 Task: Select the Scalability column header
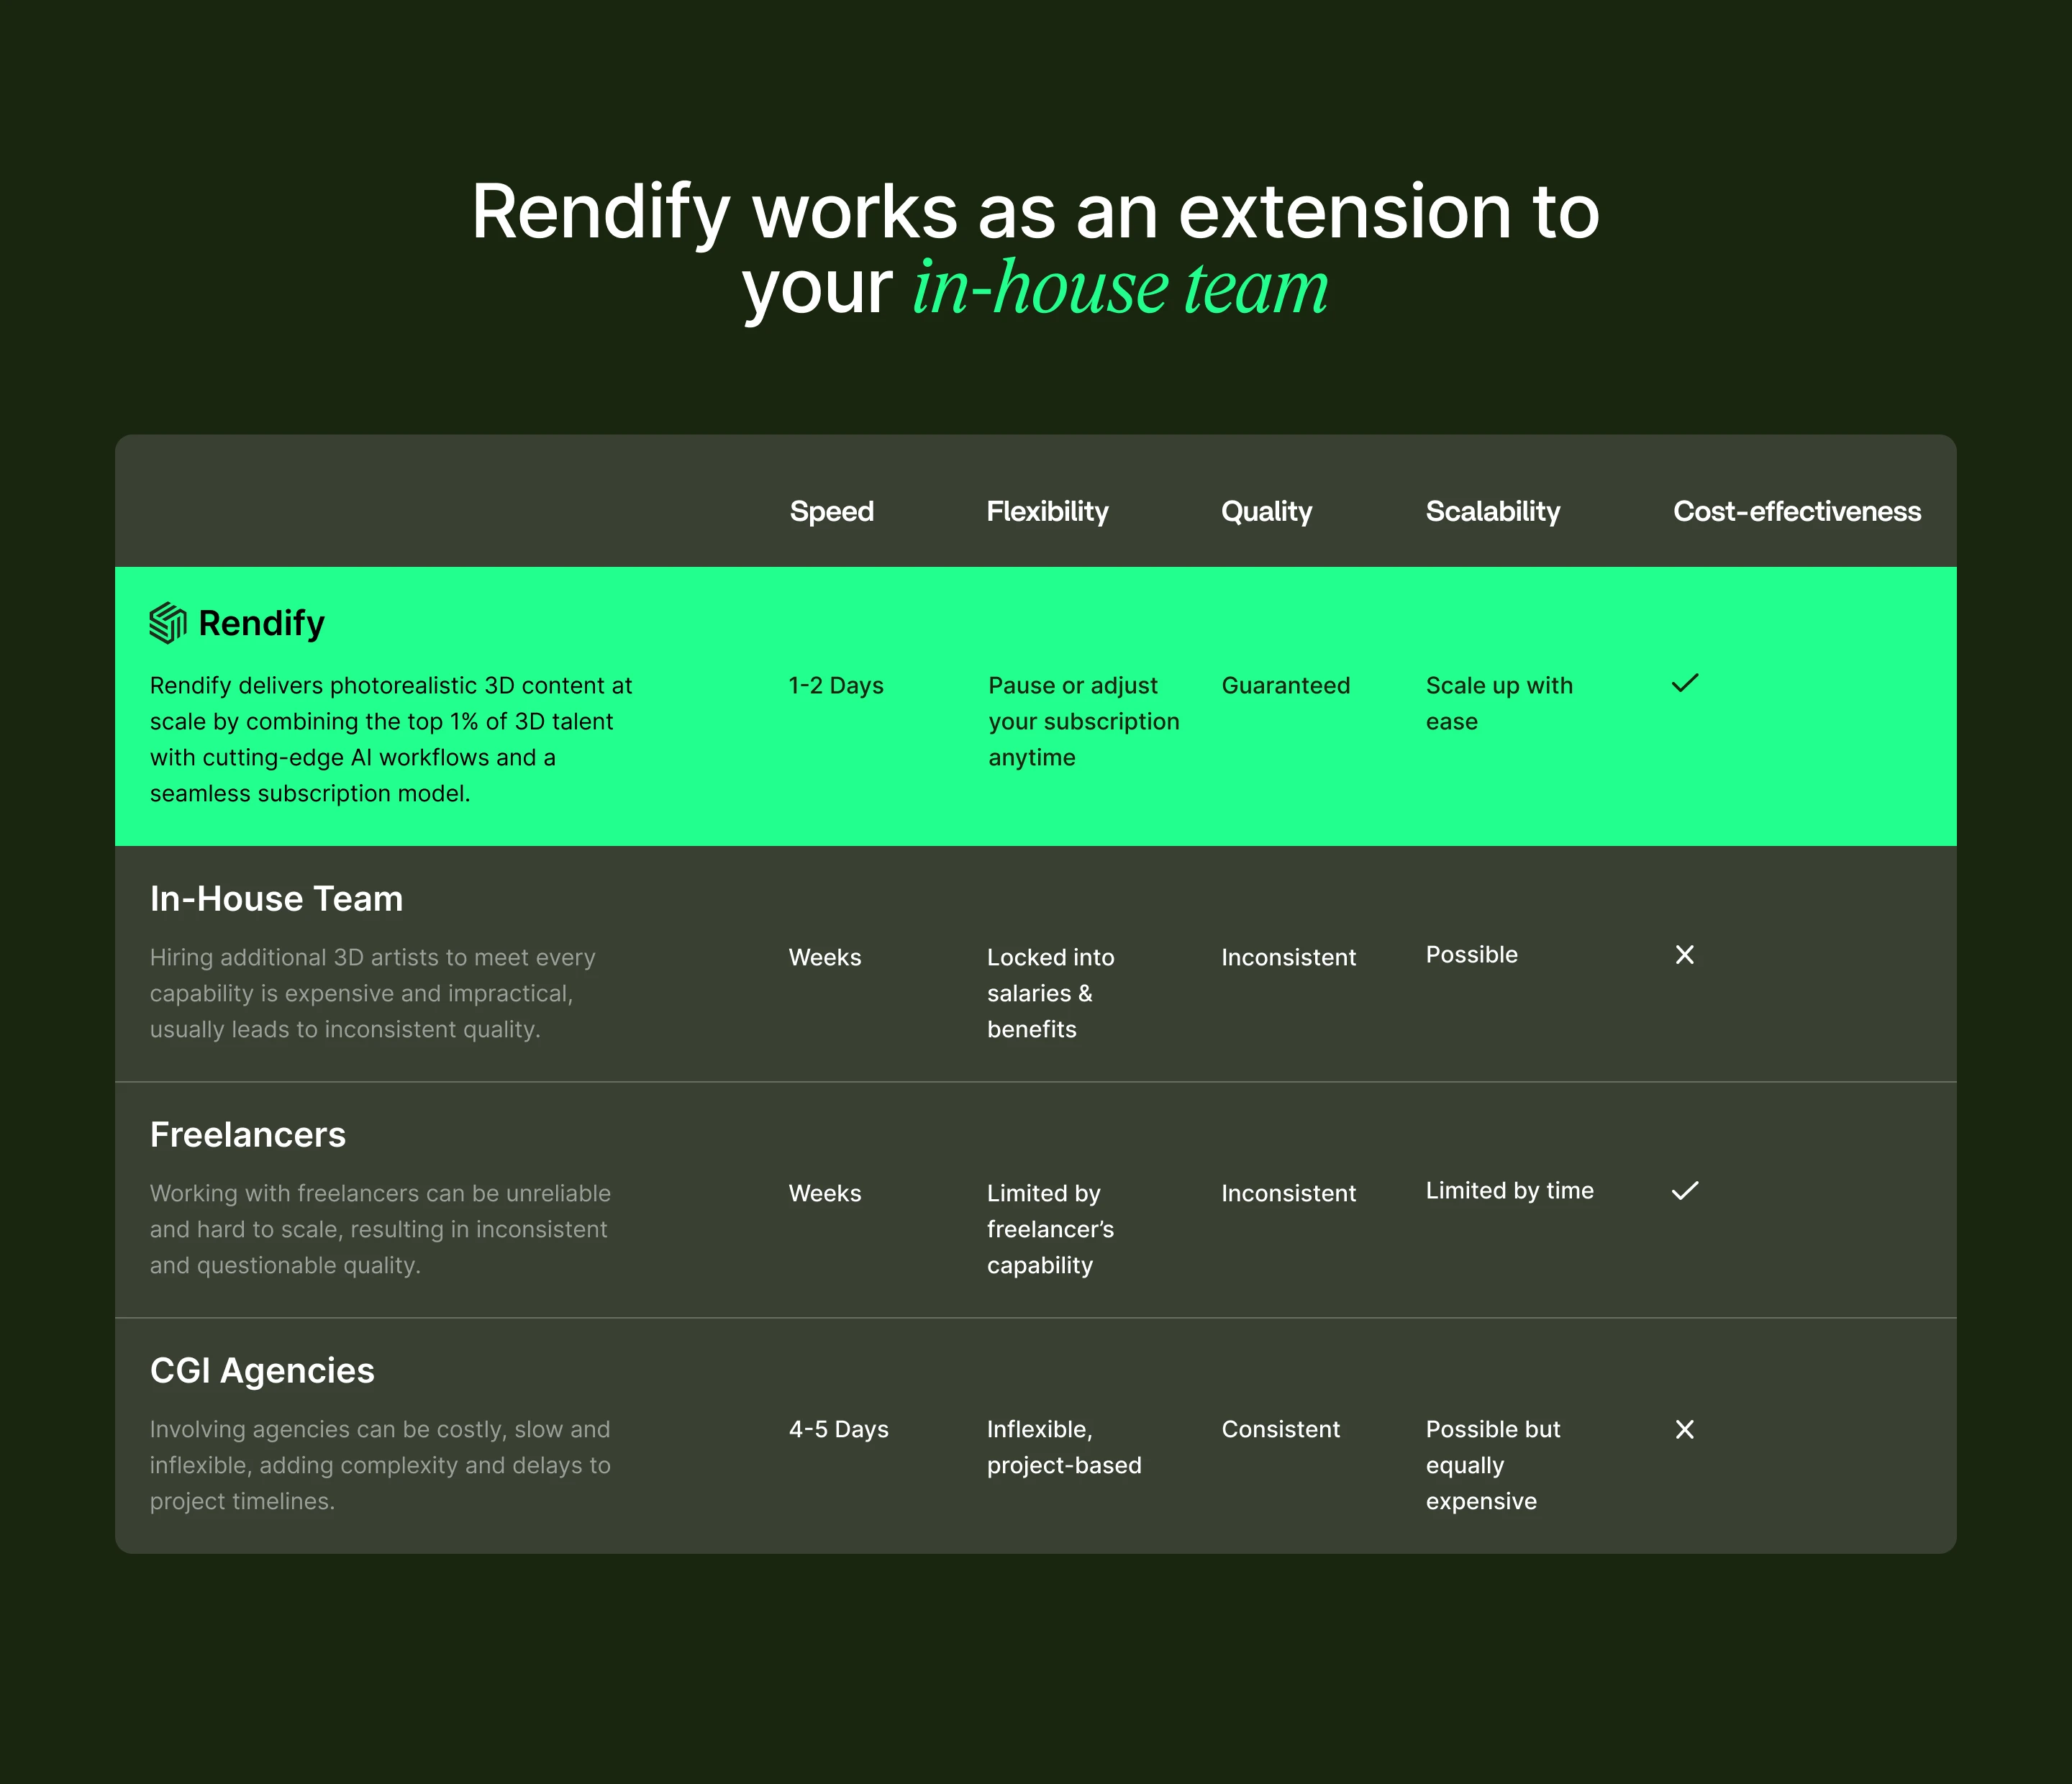pos(1492,511)
